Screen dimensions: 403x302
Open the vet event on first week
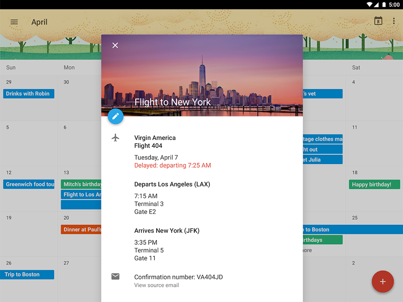tap(322, 94)
